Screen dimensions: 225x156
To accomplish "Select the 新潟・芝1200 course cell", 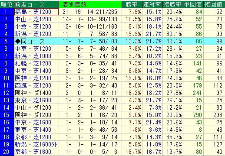I will click(36, 34).
